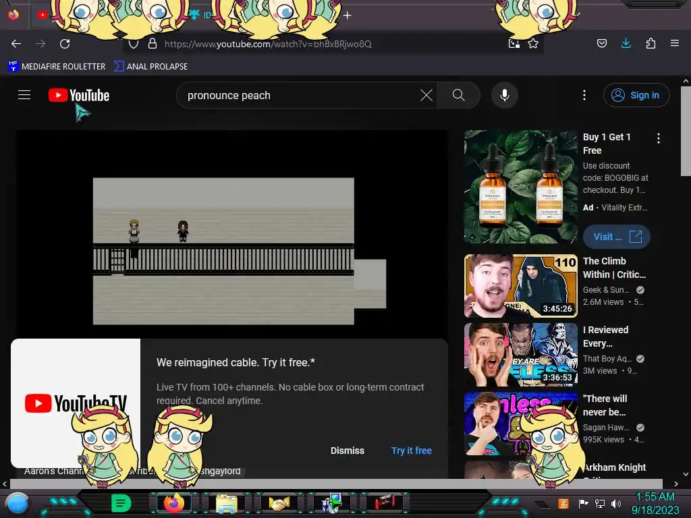The height and width of the screenshot is (518, 691).
Task: Click the browser forward arrow
Action: 40,44
